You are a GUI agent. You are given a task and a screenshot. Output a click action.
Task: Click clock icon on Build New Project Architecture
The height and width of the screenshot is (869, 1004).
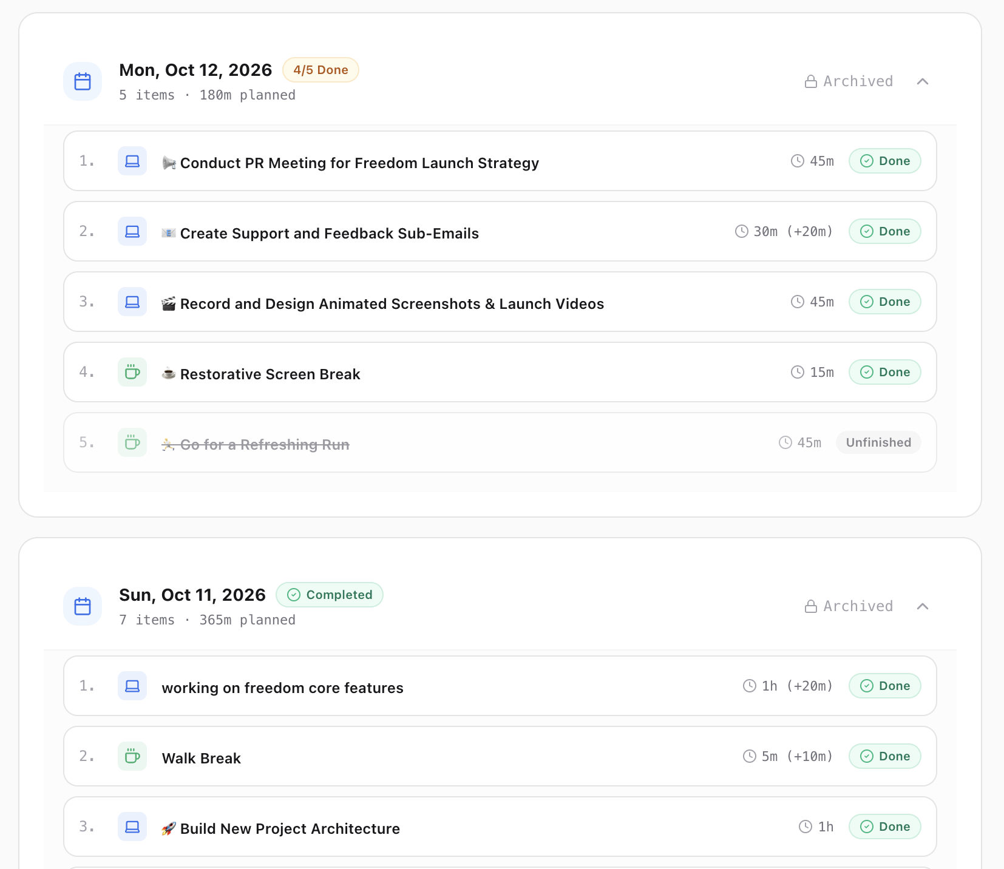point(806,827)
